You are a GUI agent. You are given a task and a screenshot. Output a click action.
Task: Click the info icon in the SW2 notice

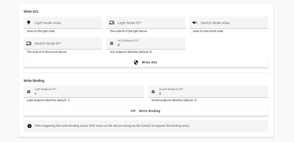click(29, 126)
